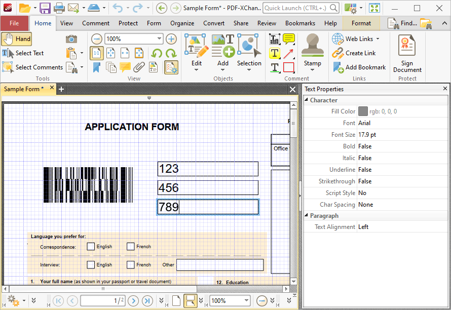Click Create Link
451x310 pixels.
click(x=354, y=53)
